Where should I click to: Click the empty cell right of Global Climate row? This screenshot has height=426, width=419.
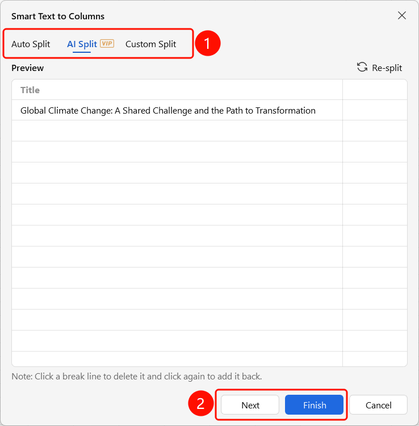[375, 110]
